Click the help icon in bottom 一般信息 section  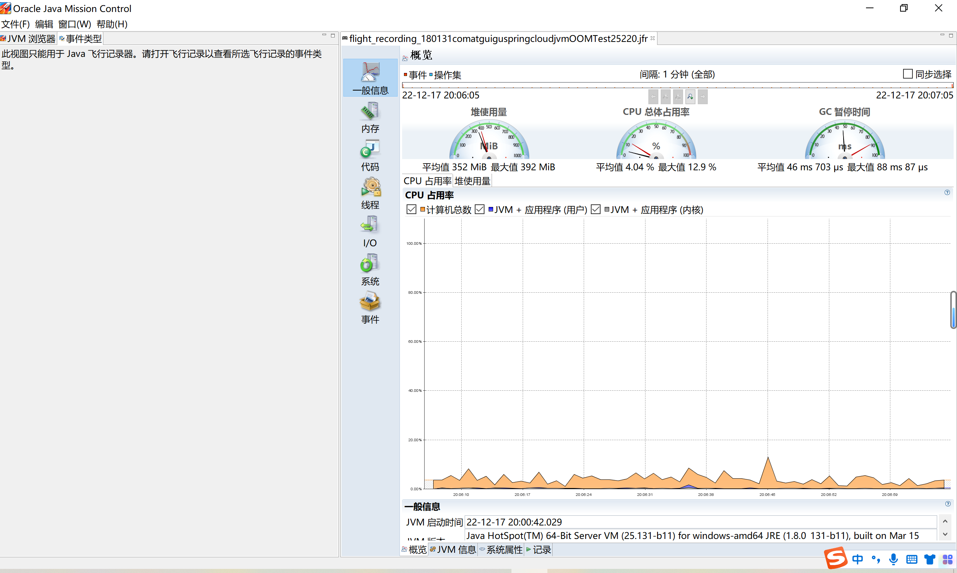948,503
